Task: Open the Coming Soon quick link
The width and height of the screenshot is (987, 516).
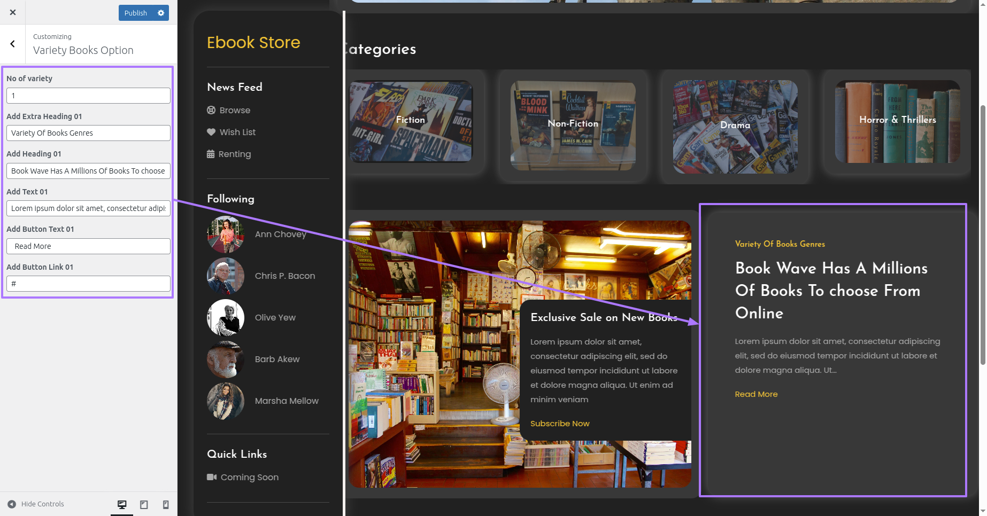Action: (x=250, y=477)
